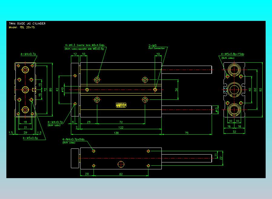
Task: Click the 80 height dimension
Action: pos(51,90)
